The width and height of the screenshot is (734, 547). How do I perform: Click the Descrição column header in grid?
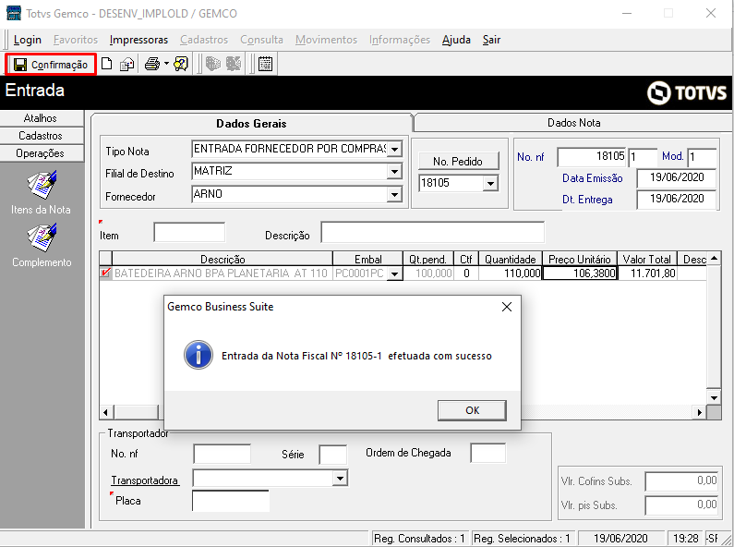click(223, 259)
